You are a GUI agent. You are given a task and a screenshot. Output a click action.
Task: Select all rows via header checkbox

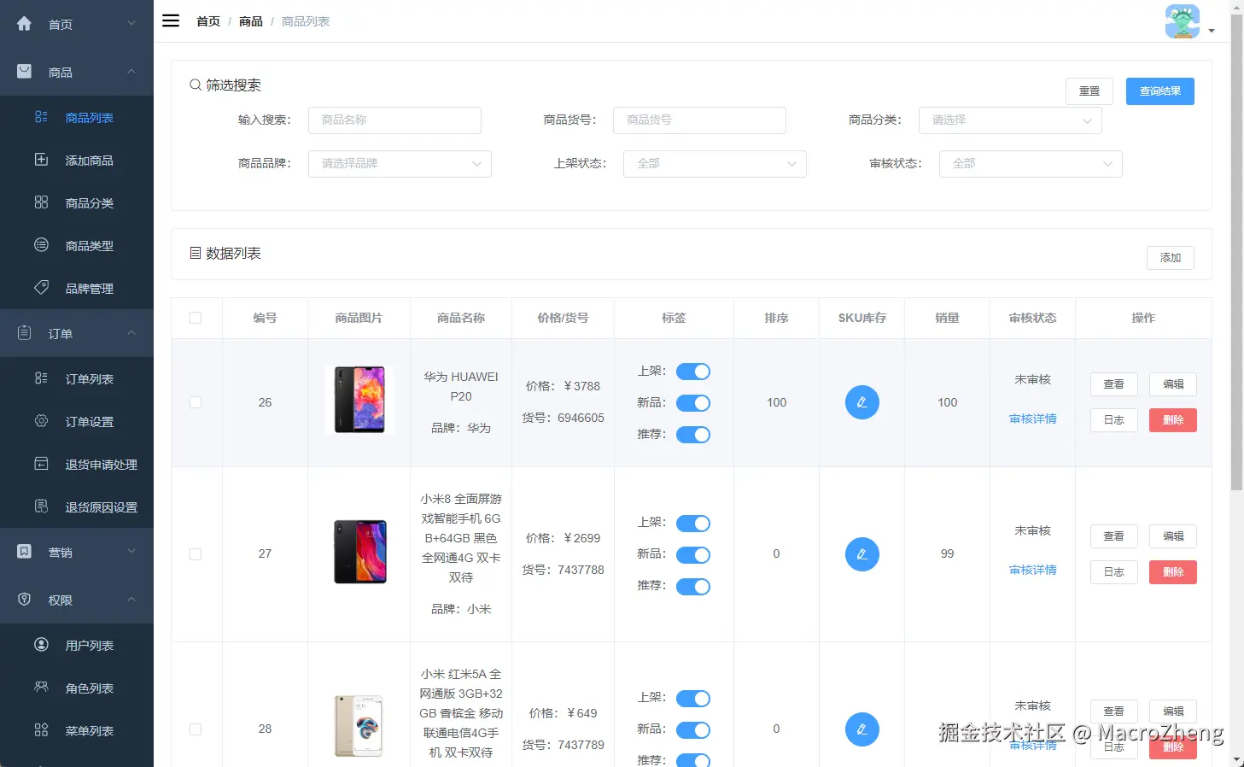click(196, 318)
